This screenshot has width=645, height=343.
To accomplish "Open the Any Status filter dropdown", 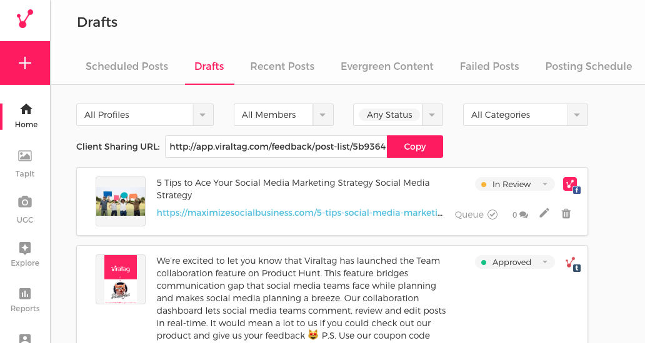I will 397,115.
